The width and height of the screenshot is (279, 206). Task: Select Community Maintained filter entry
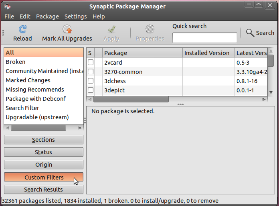pos(44,71)
